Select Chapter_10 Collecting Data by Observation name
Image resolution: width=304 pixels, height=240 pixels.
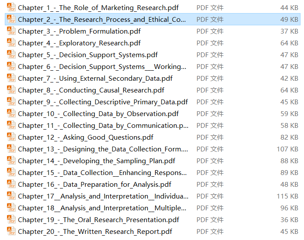coord(98,114)
